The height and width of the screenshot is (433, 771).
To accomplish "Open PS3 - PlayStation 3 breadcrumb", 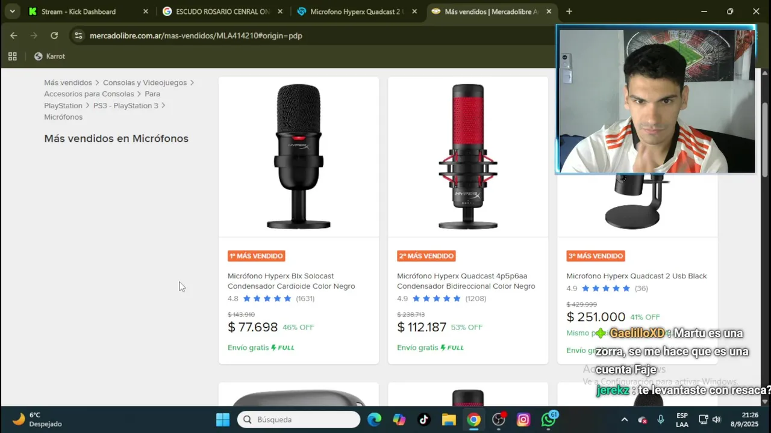I will tap(126, 105).
